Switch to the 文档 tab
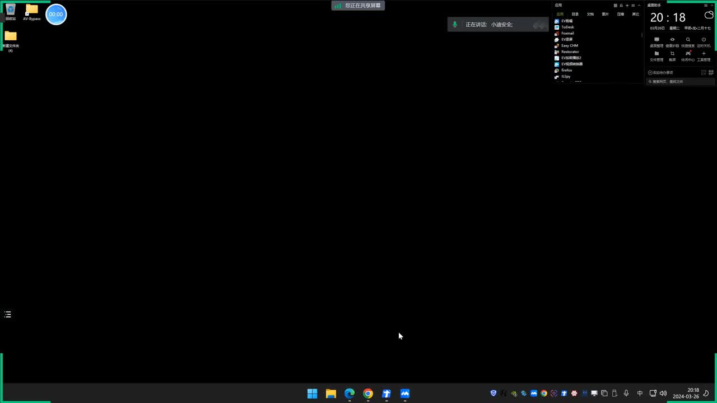717x403 pixels. (590, 14)
